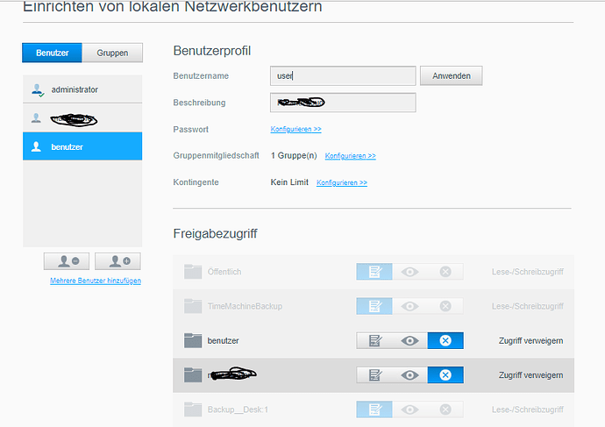
Task: Click eye icon for Backup__Desk:1 share
Action: click(x=409, y=409)
